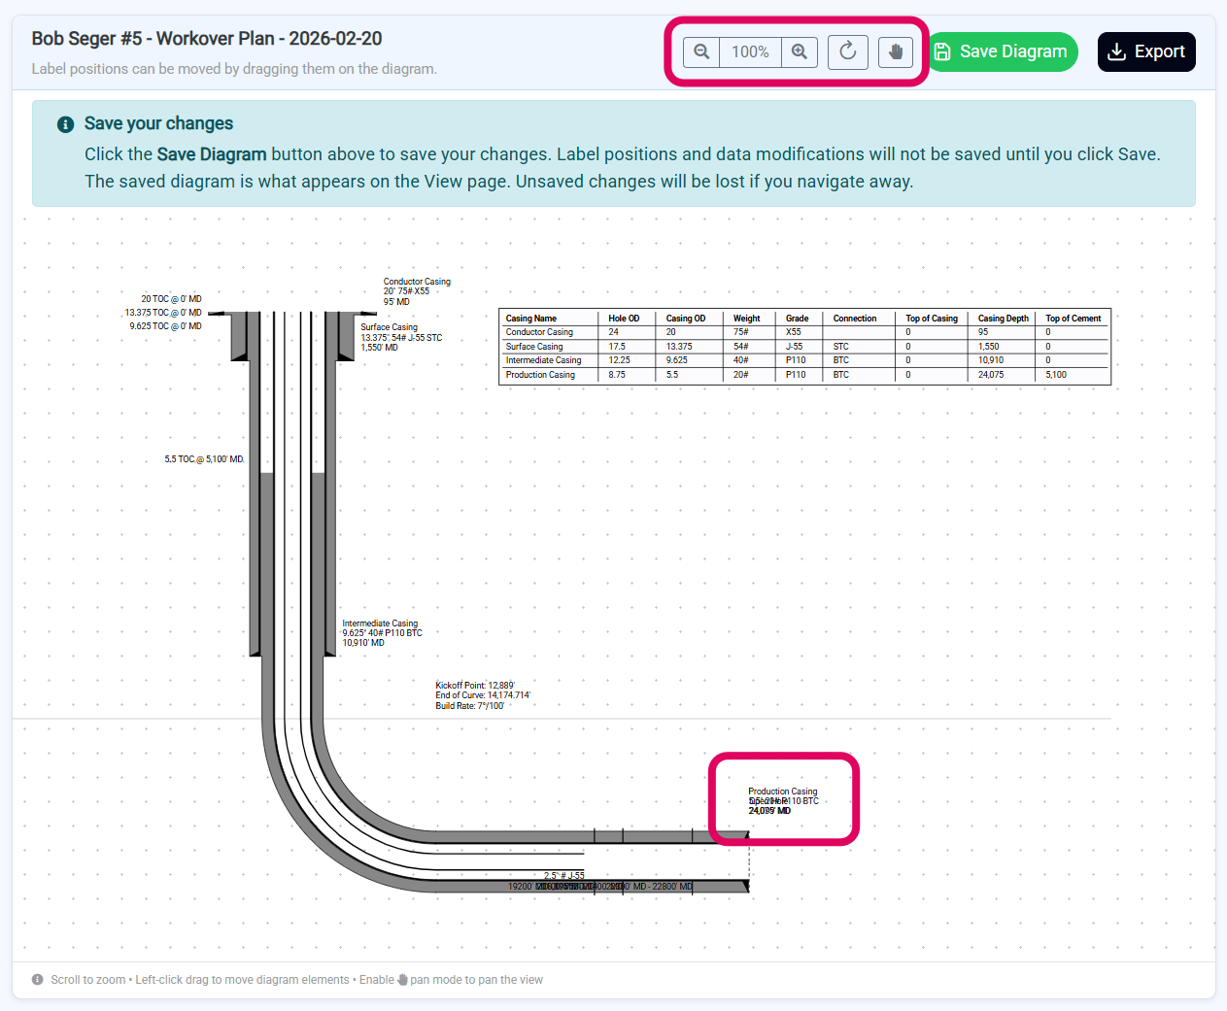This screenshot has width=1227, height=1011.
Task: Click the Top of Cement column header
Action: pos(1074,319)
